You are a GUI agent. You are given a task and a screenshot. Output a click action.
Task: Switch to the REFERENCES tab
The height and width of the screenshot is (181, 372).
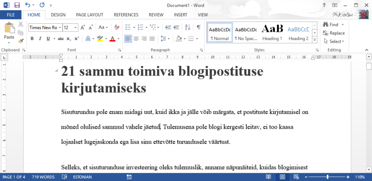coord(126,15)
